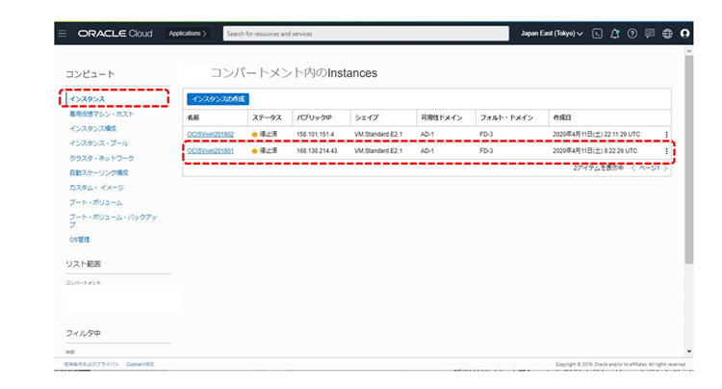Open the OCISVwin201601 instance link
Screen dimensions: 722x389
(210, 151)
